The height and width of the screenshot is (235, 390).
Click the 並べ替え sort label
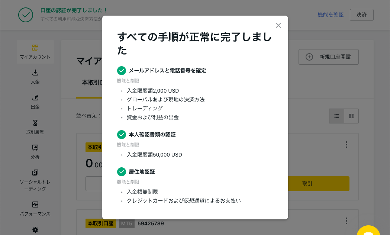click(x=88, y=116)
